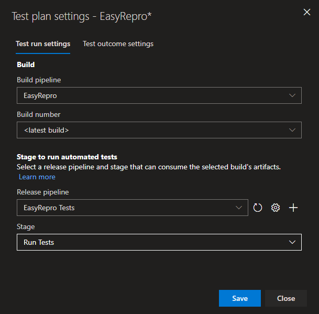319x314 pixels.
Task: Expand the Build pipeline dropdown chevron
Action: click(x=292, y=95)
